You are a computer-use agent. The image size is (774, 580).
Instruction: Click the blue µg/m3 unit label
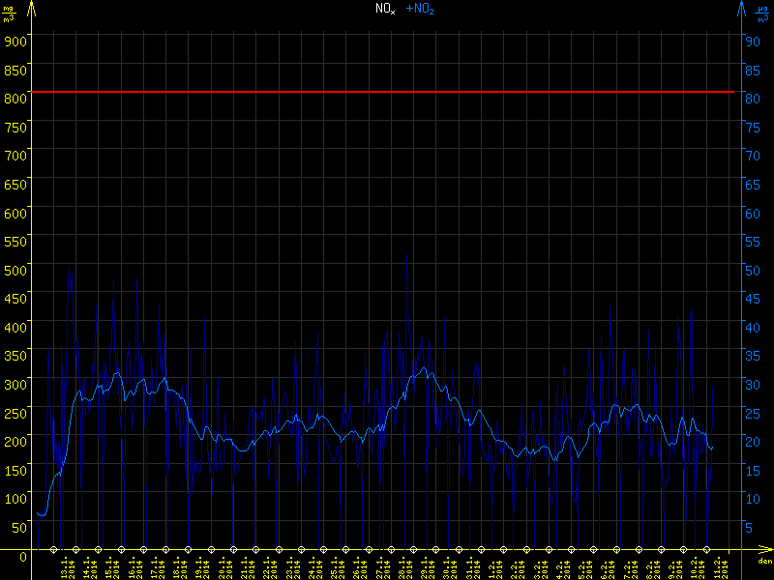pos(762,13)
